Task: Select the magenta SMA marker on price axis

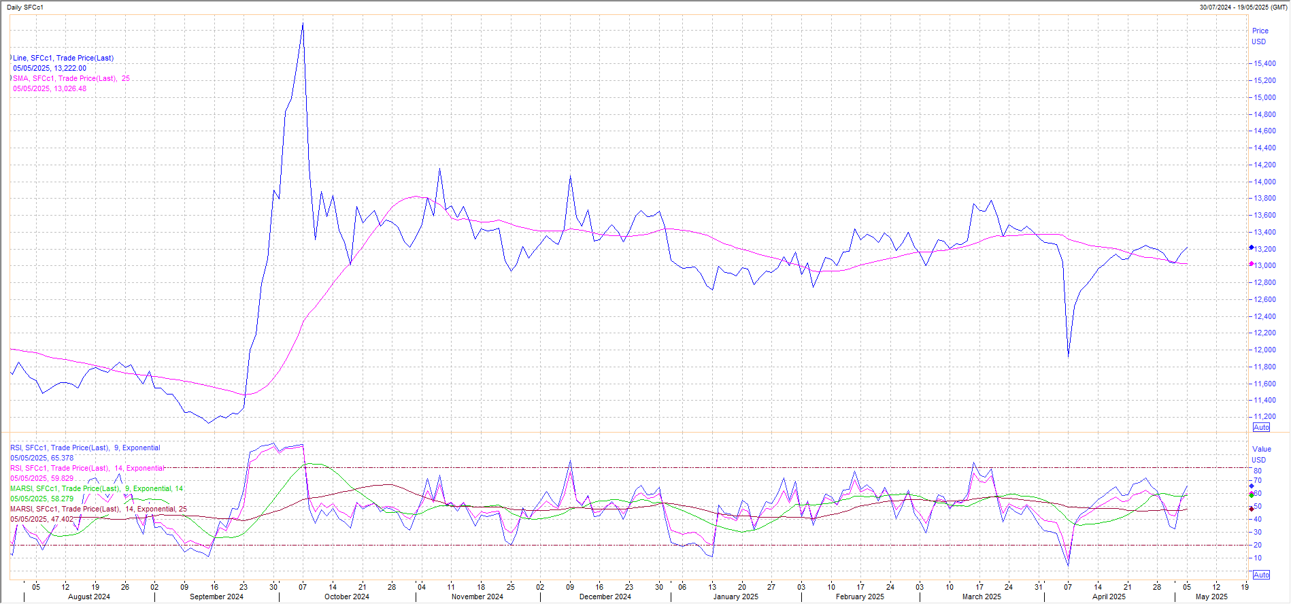Action: [1252, 264]
